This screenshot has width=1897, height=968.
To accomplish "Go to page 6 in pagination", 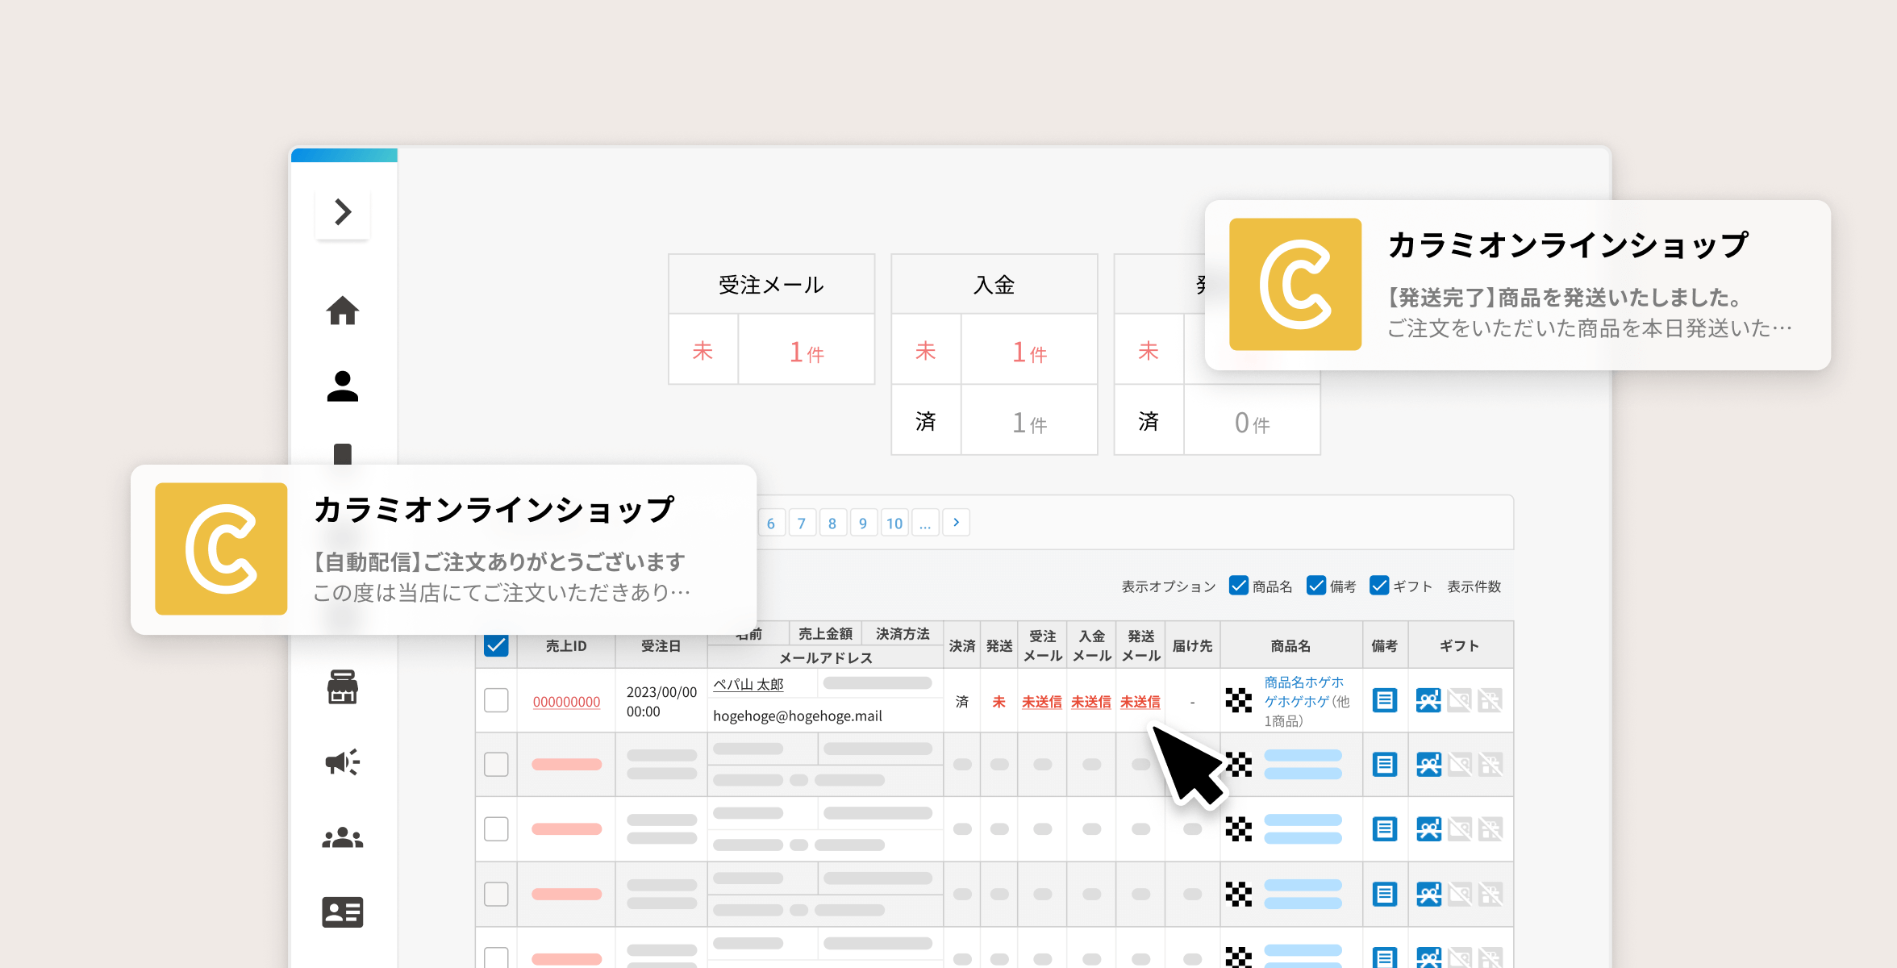I will point(771,524).
